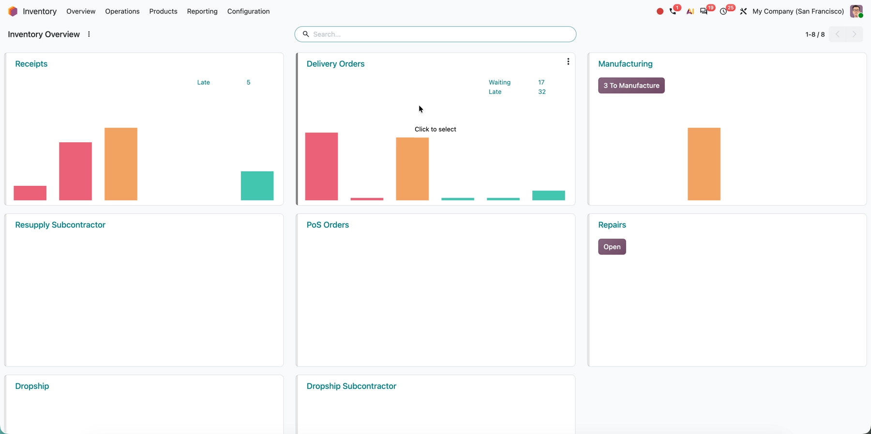Open the Dropship card title
Image resolution: width=871 pixels, height=434 pixels.
pyautogui.click(x=32, y=386)
